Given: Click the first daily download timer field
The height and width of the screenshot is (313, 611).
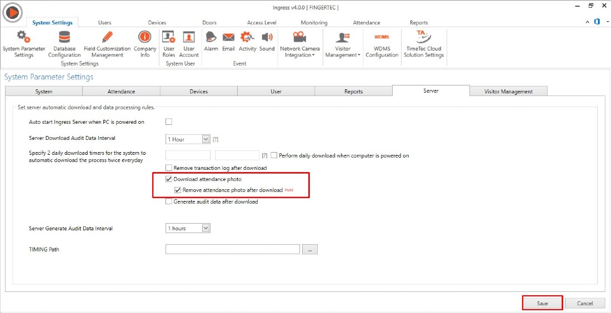Looking at the screenshot, I should click(x=188, y=155).
